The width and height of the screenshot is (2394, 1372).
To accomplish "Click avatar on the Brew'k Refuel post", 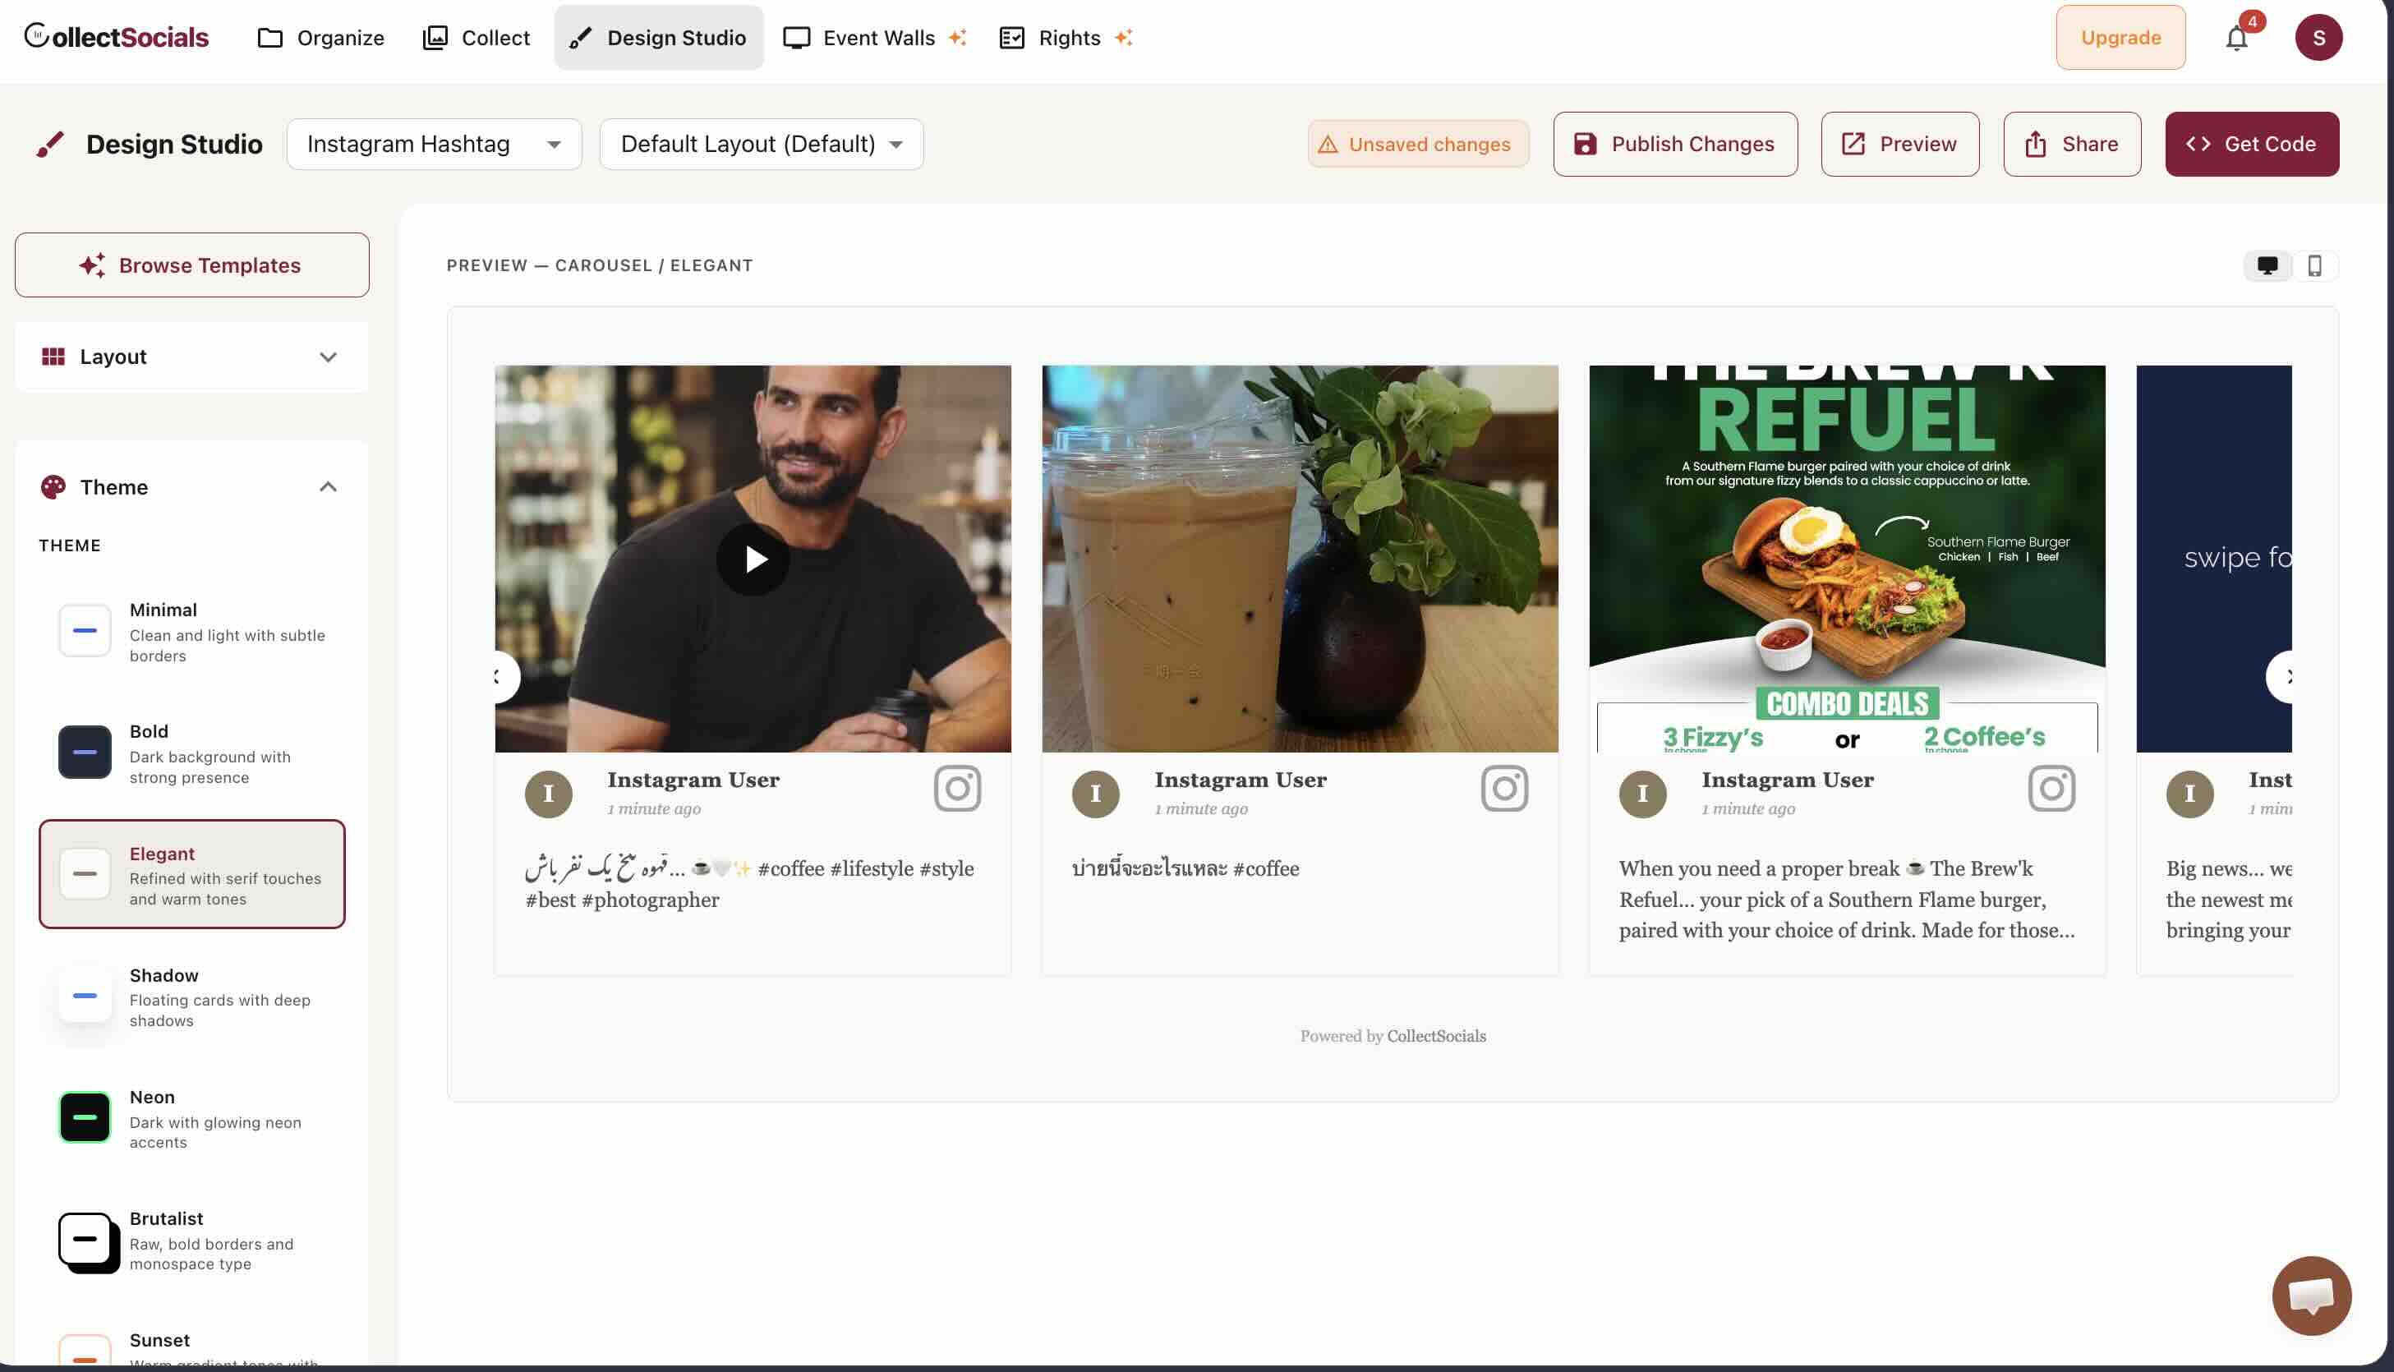I will (1643, 794).
